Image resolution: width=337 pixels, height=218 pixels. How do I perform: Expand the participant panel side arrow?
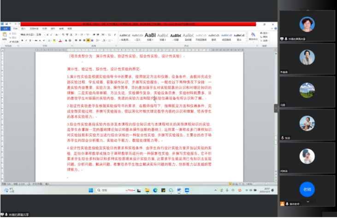click(x=276, y=108)
